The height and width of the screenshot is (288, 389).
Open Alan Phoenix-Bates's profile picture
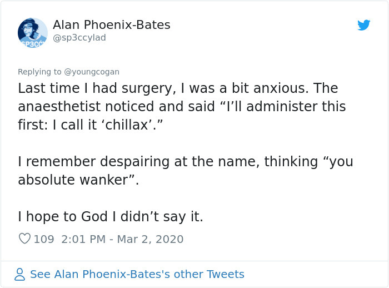32,32
